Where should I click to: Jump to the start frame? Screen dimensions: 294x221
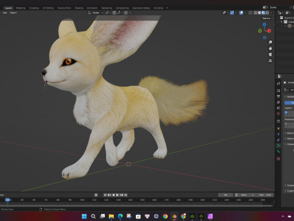pos(105,195)
